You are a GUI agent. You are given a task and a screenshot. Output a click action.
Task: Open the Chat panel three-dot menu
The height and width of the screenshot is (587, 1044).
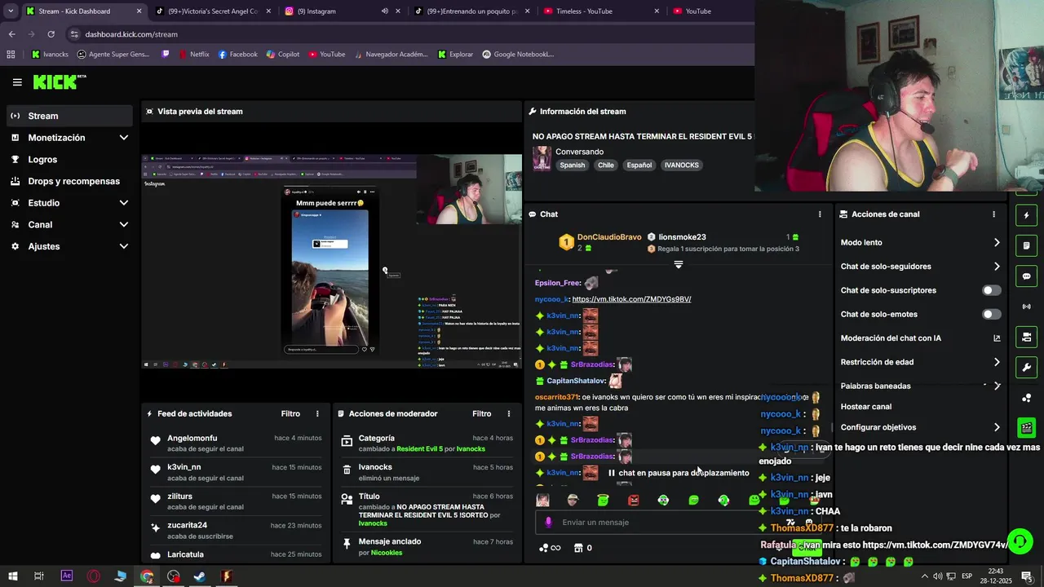pyautogui.click(x=820, y=214)
